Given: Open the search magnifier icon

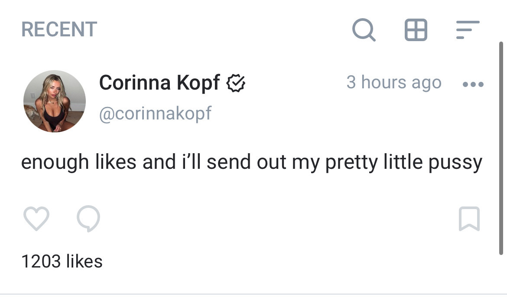Looking at the screenshot, I should (364, 30).
